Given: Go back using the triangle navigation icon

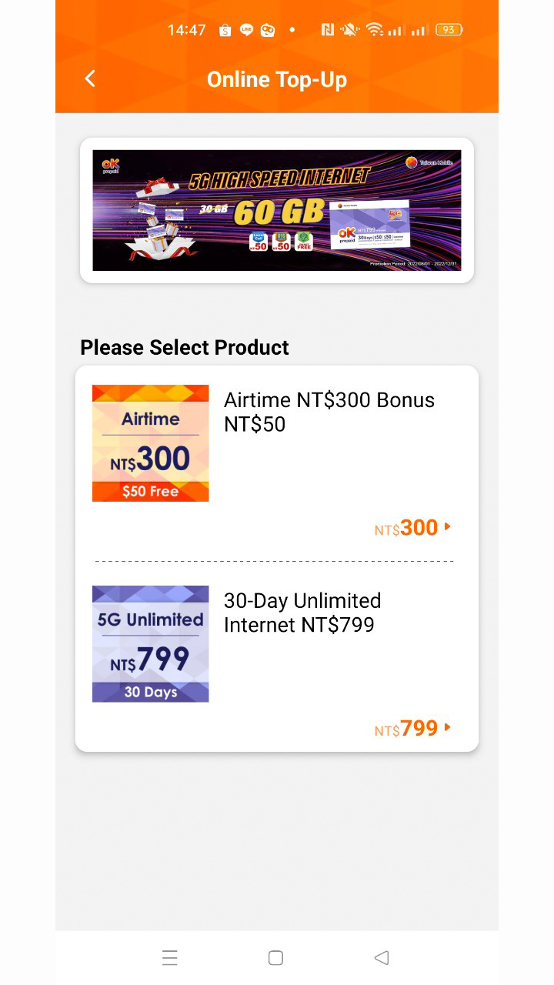Looking at the screenshot, I should 381,957.
